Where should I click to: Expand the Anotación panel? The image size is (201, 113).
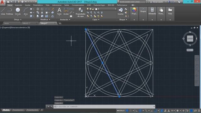point(65,19)
